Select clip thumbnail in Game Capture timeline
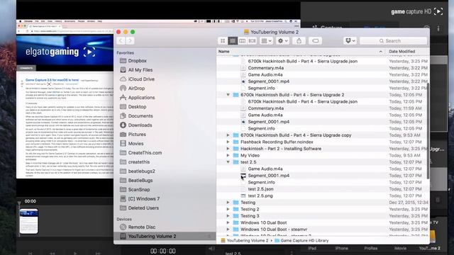This screenshot has height=255, width=454. pyautogui.click(x=28, y=221)
